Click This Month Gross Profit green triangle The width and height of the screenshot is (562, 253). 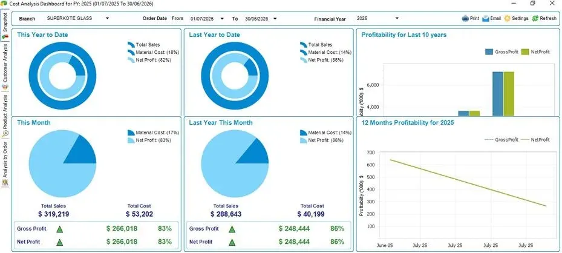(60, 229)
